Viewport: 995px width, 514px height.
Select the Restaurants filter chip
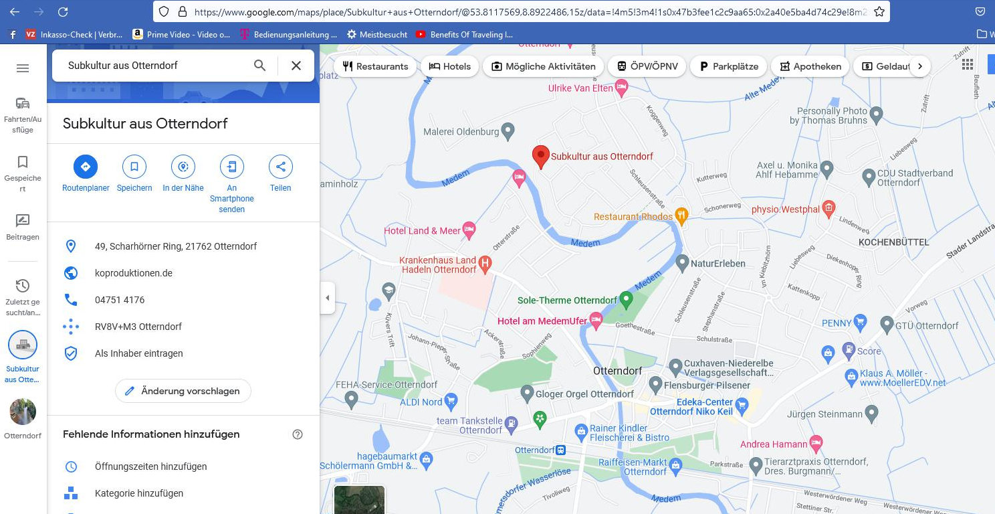click(375, 66)
